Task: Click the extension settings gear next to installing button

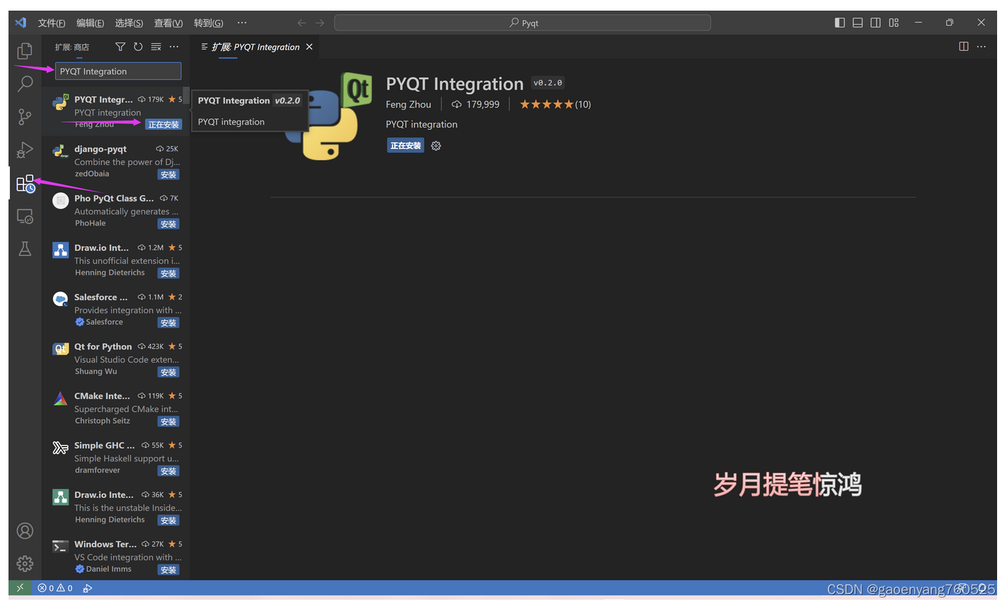Action: pyautogui.click(x=436, y=146)
